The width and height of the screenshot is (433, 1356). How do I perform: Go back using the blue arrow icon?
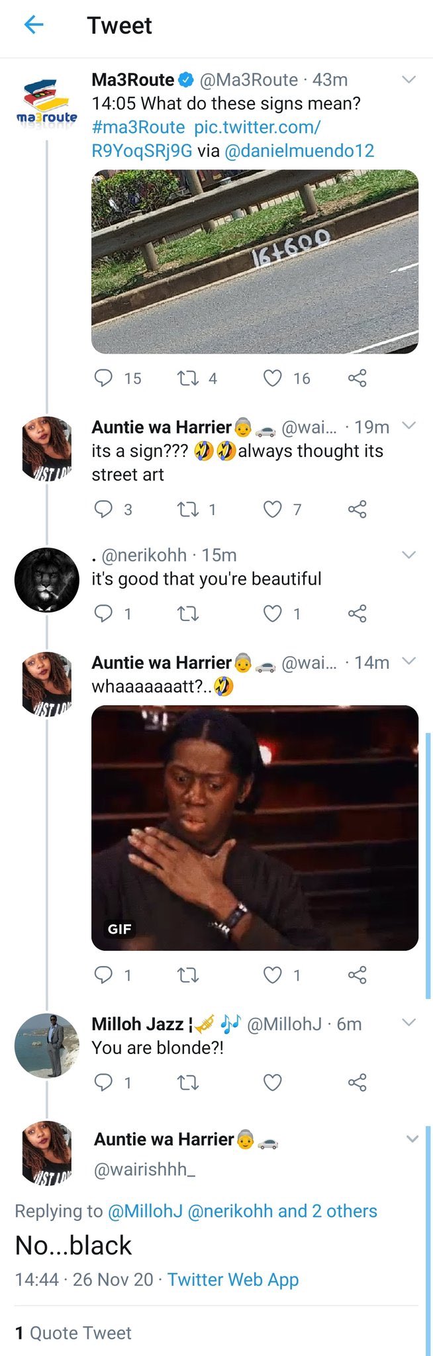point(33,25)
